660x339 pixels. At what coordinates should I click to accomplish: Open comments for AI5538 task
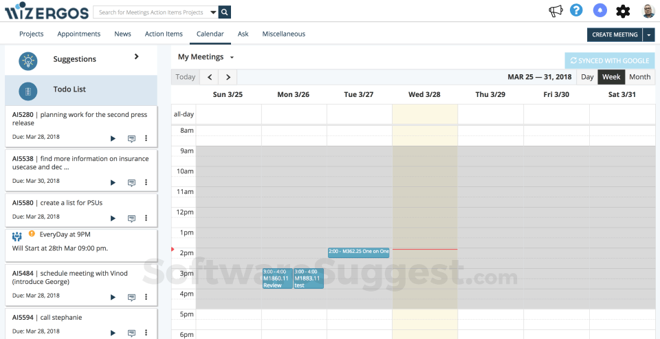(x=131, y=183)
